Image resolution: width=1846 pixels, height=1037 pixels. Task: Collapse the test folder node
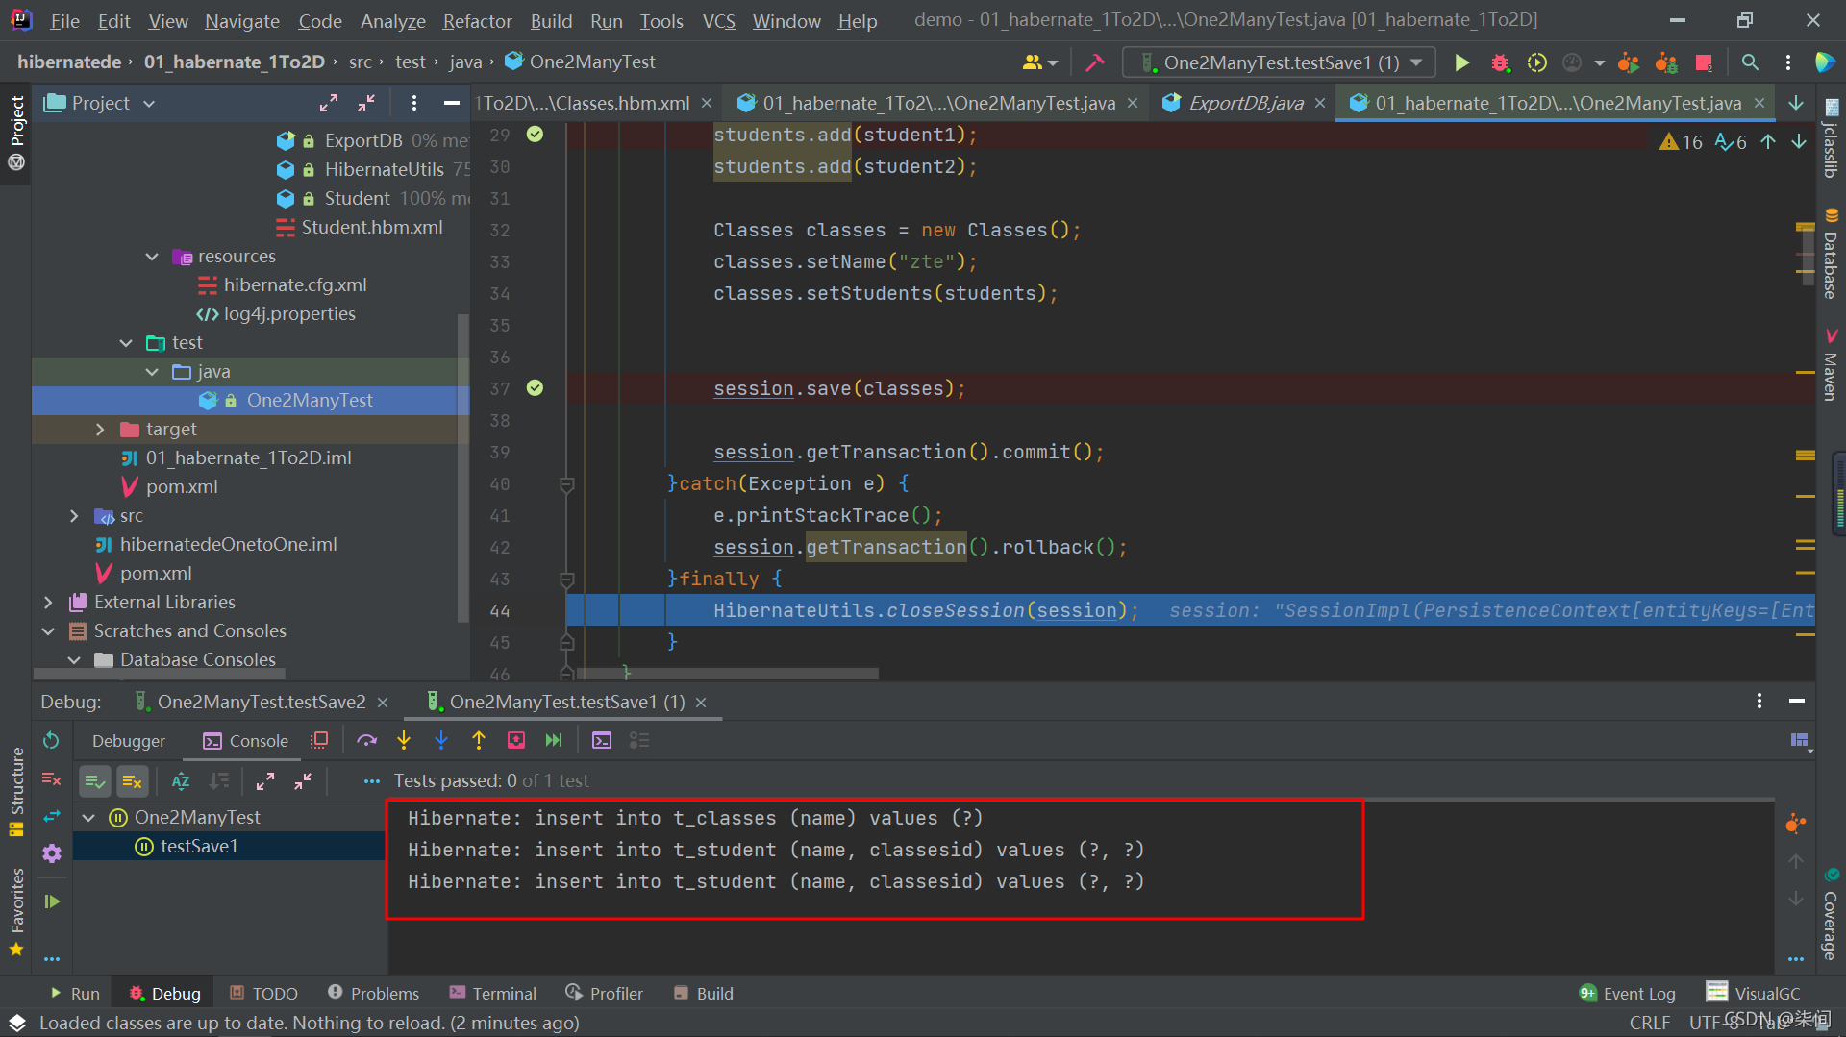[126, 343]
